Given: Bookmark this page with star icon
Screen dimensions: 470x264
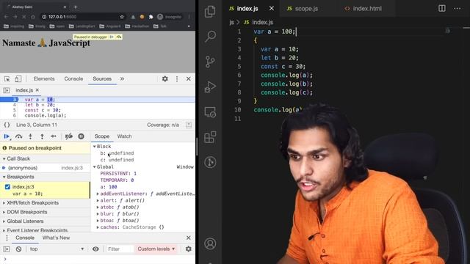Looking at the screenshot, I should (122, 17).
